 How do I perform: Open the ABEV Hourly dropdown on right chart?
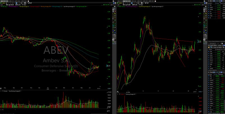(125, 6)
